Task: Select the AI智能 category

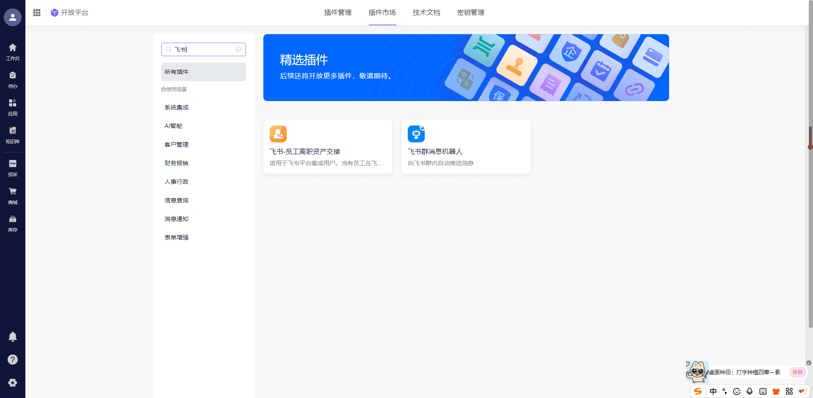Action: point(174,126)
